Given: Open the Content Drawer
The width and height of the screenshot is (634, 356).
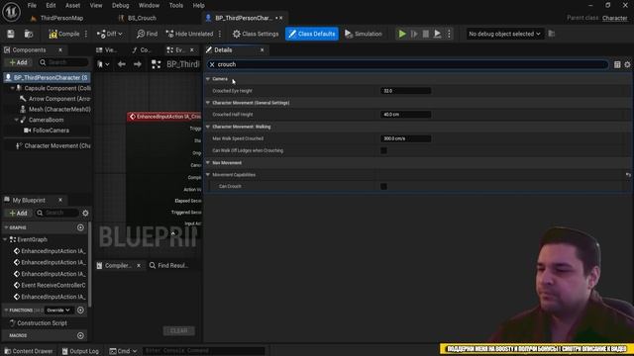Looking at the screenshot, I should tap(29, 351).
